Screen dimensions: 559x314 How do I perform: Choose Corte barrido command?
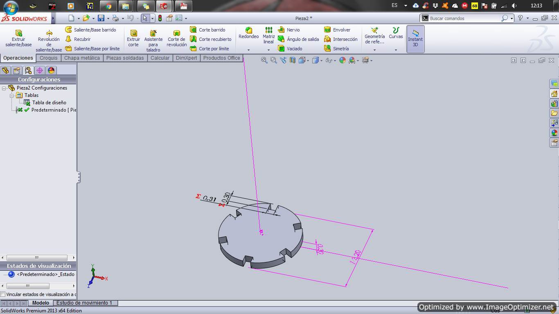[207, 30]
